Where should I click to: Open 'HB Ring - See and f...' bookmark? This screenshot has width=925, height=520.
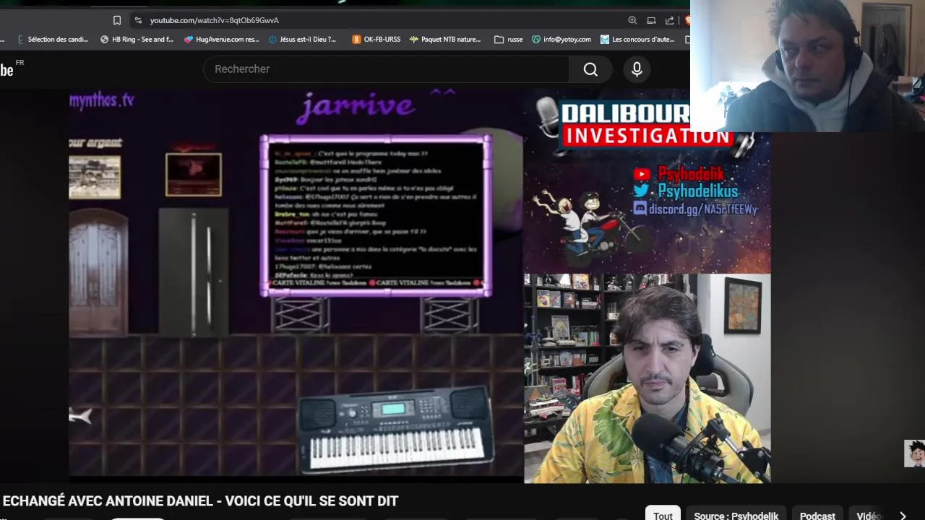(x=137, y=40)
